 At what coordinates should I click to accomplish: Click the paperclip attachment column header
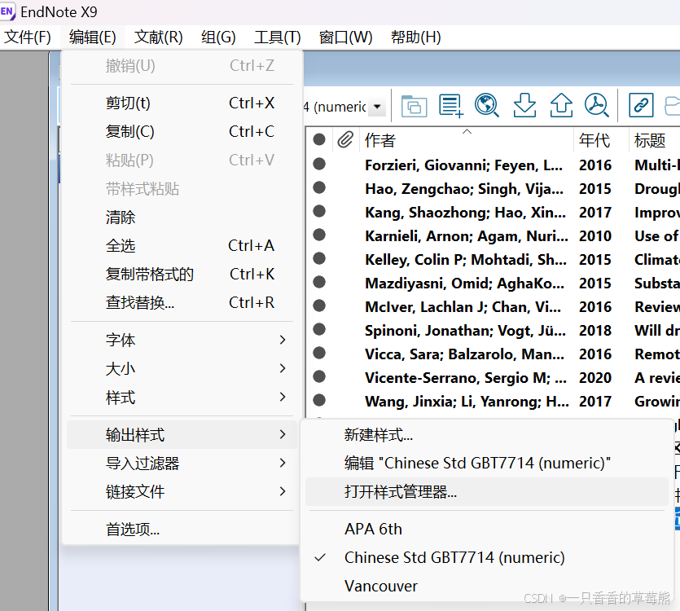[345, 140]
